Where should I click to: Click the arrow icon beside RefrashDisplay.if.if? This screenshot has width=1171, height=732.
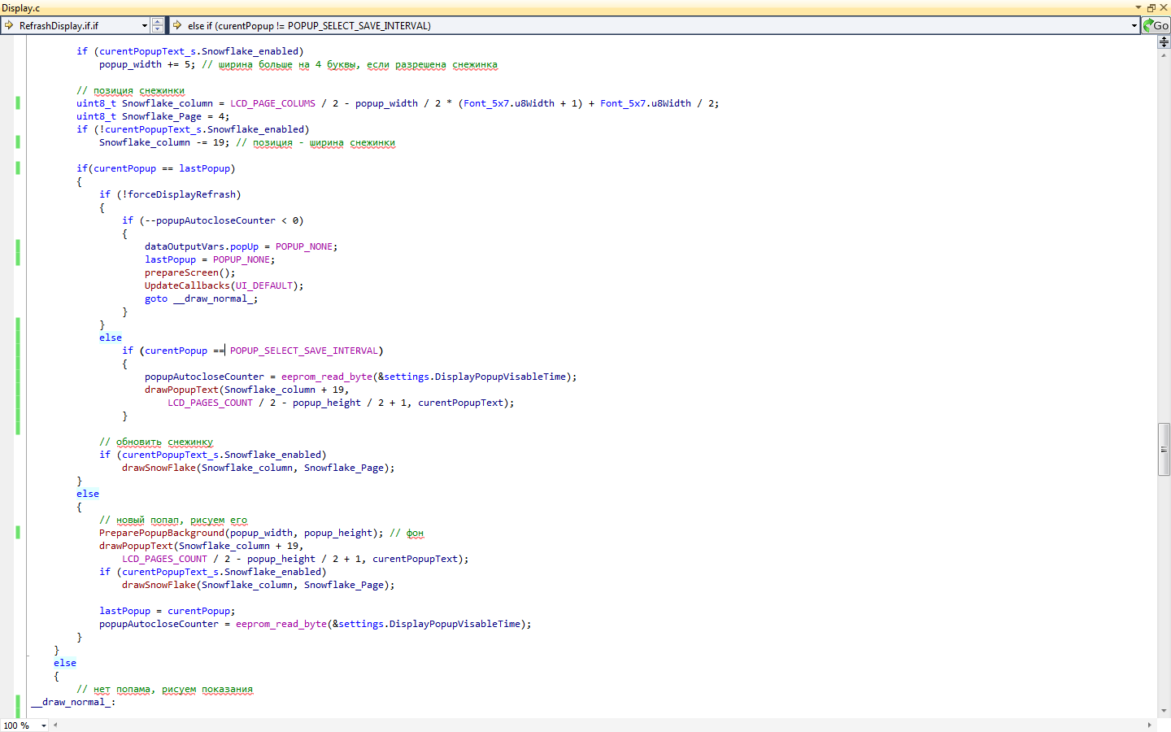(9, 25)
